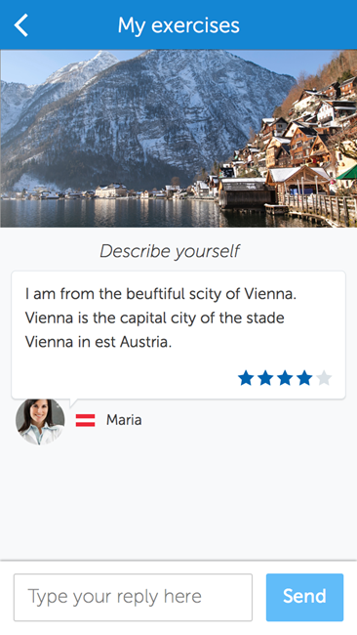The height and width of the screenshot is (635, 357).
Task: Click the fourth rating star
Action: [304, 378]
